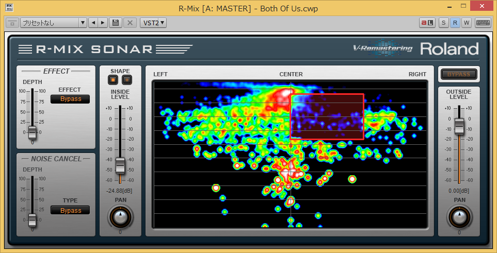Click the preset window pin button
Screen dimensions: 497x253
click(x=13, y=23)
